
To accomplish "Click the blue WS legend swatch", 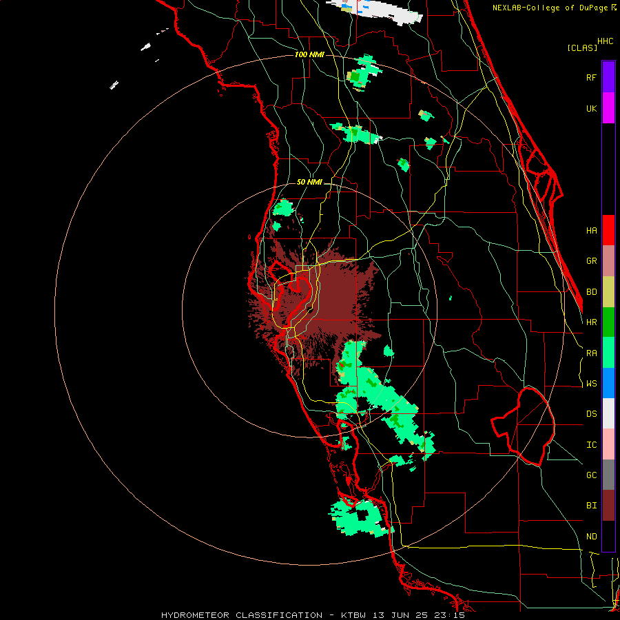I will click(x=608, y=383).
